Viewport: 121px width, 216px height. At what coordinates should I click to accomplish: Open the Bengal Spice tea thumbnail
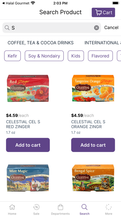93,178
